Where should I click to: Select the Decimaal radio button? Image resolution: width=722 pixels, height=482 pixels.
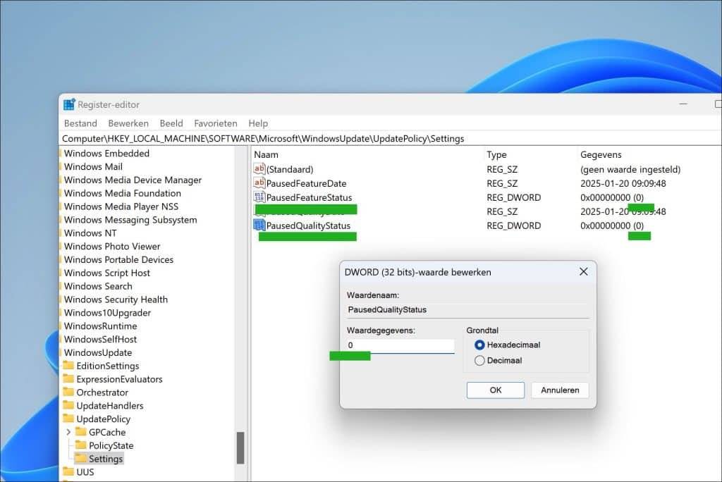click(x=479, y=361)
